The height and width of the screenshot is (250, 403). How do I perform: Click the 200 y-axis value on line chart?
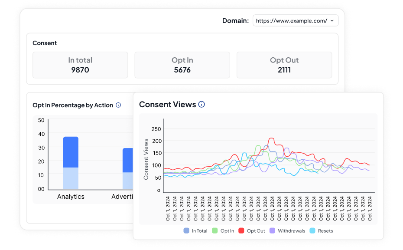(156, 141)
